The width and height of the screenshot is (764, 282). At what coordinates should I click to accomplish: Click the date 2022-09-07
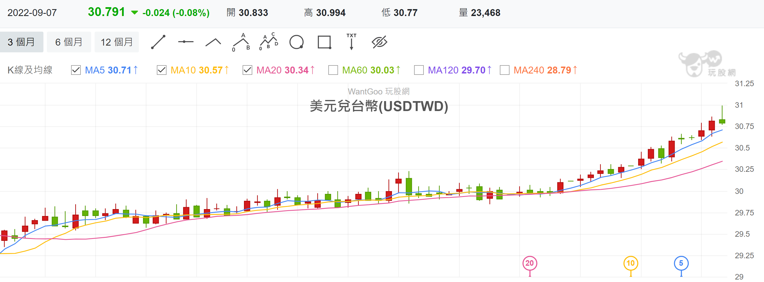(32, 13)
